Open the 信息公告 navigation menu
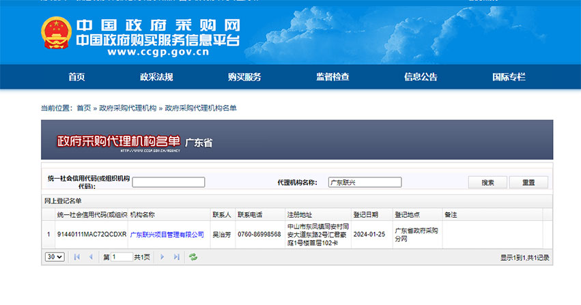 coord(421,77)
